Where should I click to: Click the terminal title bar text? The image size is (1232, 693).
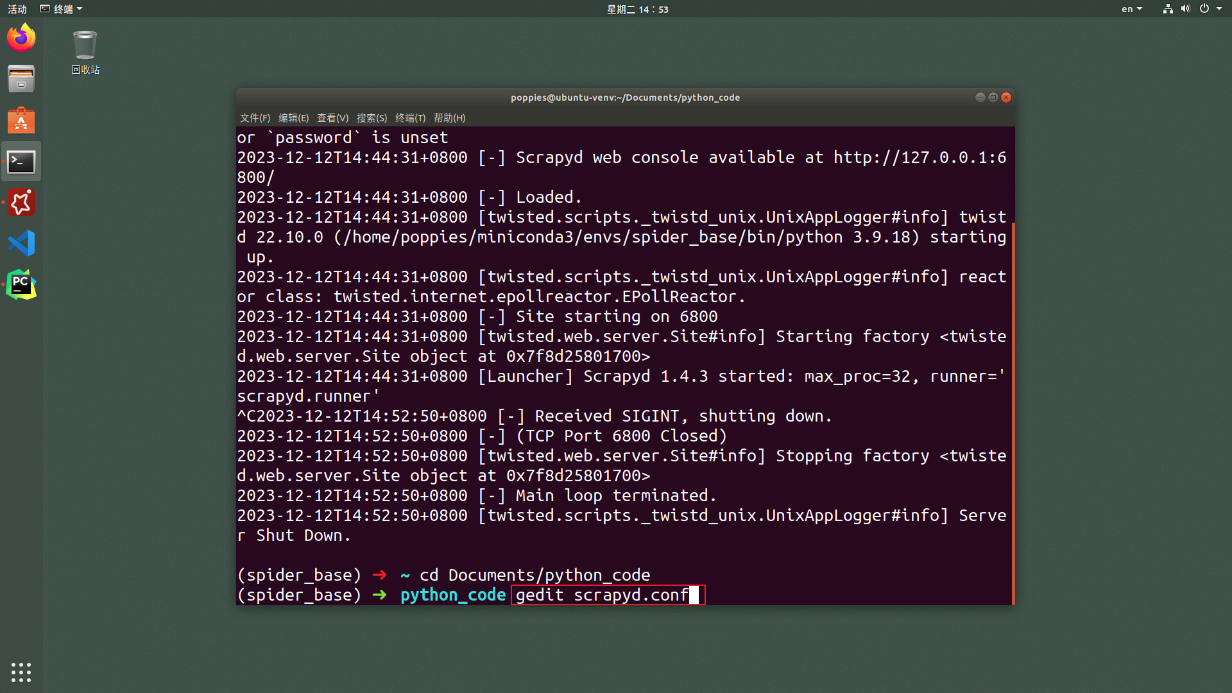click(625, 98)
